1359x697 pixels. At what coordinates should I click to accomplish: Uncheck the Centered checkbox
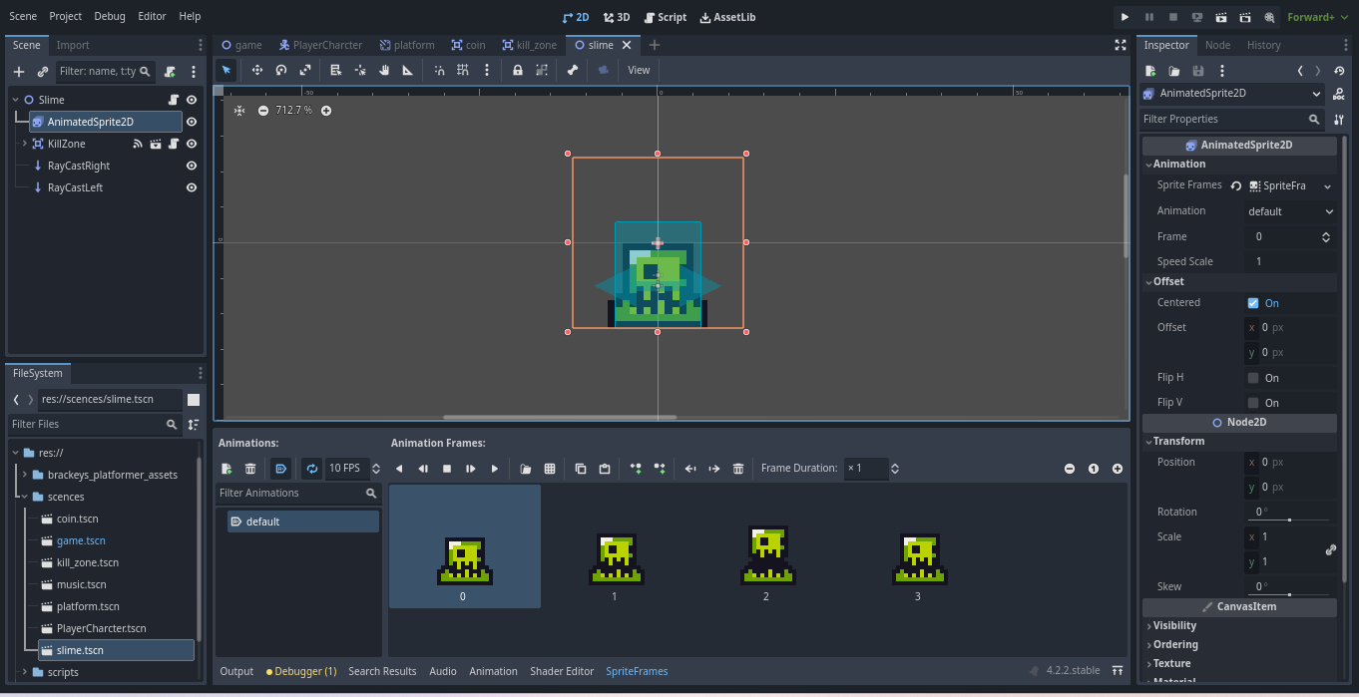pyautogui.click(x=1253, y=303)
